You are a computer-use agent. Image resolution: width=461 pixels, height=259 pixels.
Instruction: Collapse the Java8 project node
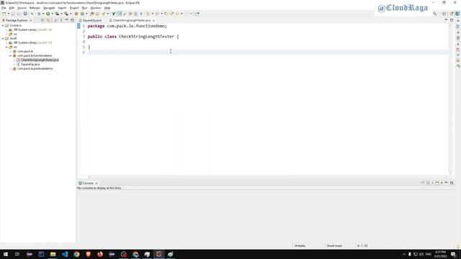pos(3,38)
